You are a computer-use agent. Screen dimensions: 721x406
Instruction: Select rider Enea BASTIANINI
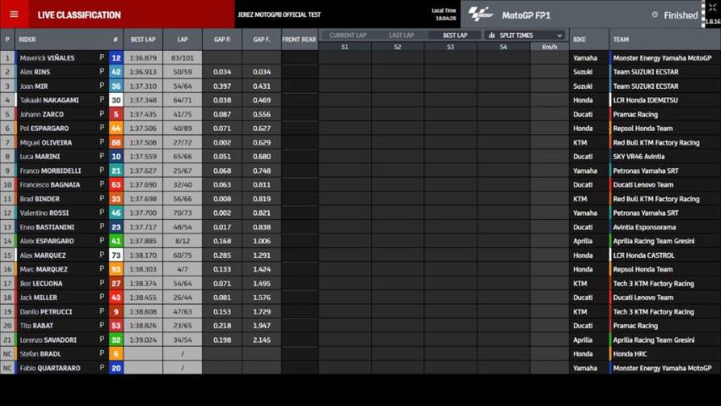pos(46,227)
